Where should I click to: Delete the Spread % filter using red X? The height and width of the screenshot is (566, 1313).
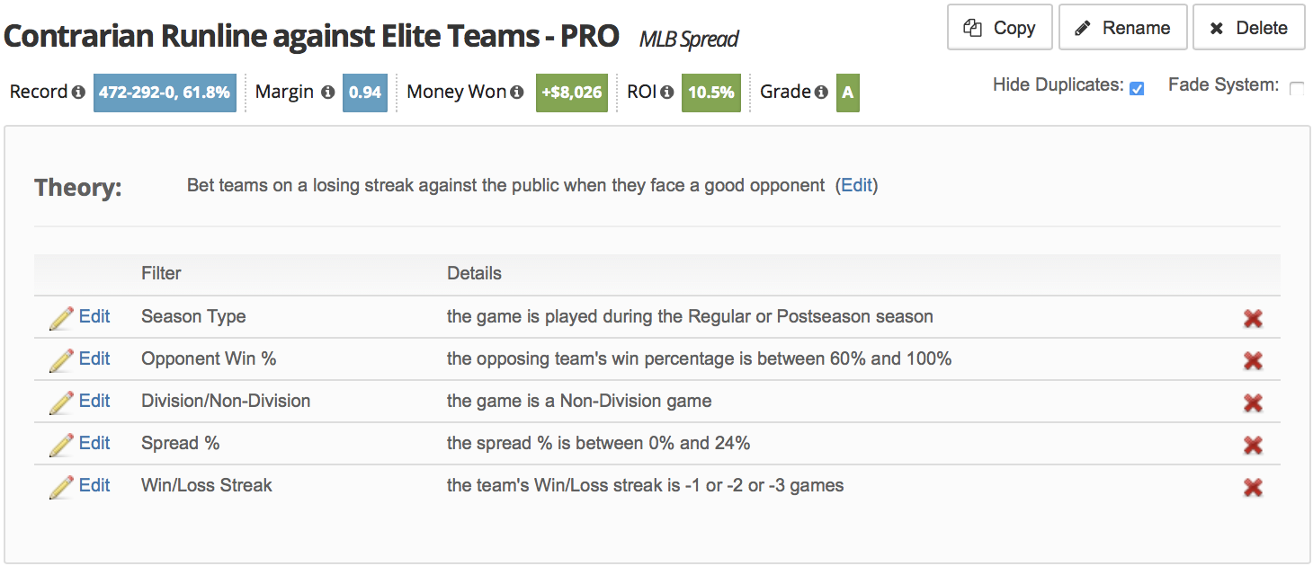pyautogui.click(x=1253, y=445)
